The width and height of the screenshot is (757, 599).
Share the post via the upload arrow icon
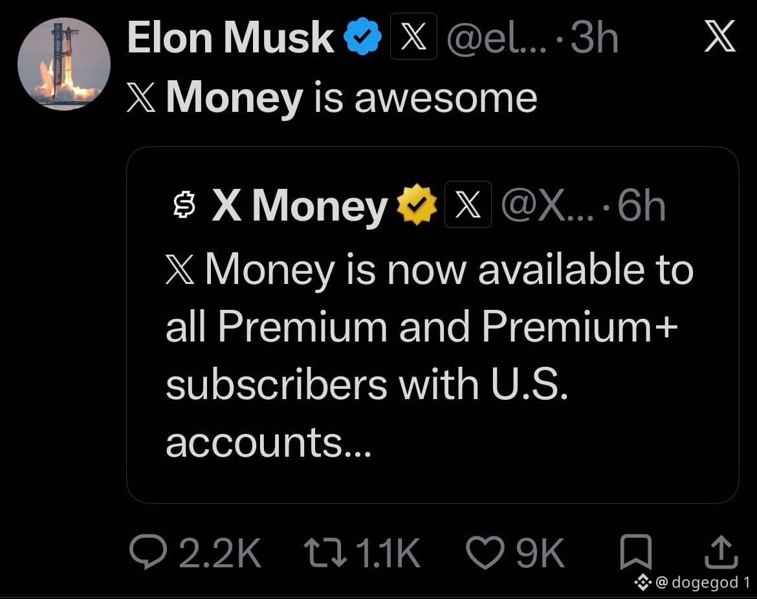coord(721,552)
